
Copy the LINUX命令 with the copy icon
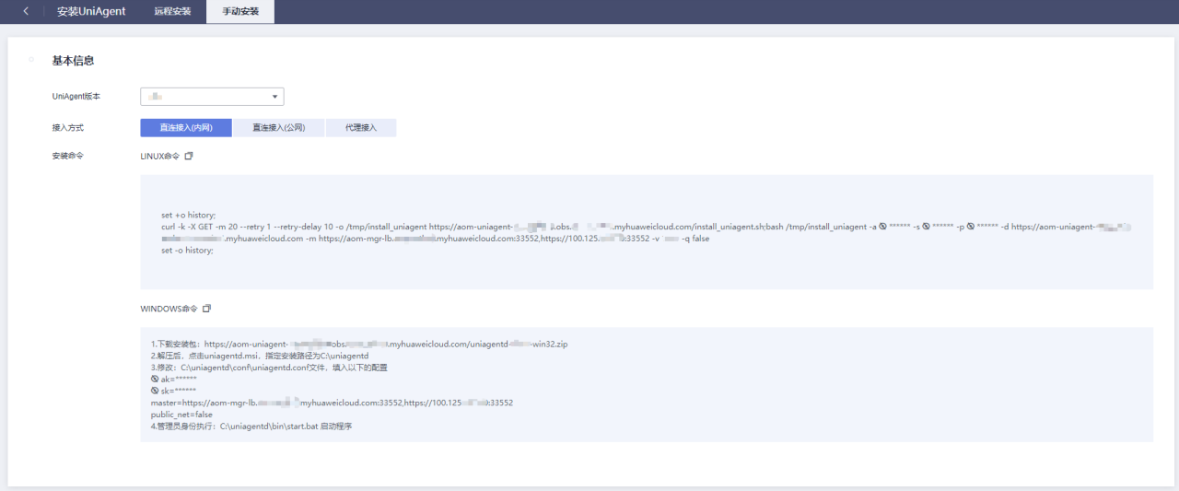(x=189, y=157)
